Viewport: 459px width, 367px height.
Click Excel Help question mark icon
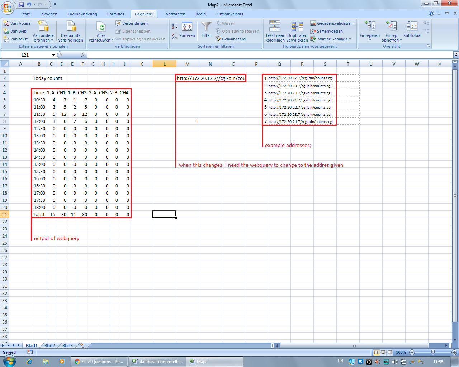coord(431,14)
